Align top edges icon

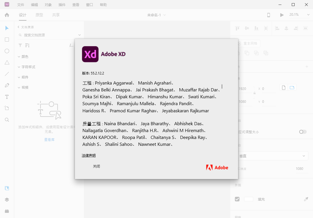click(x=237, y=28)
